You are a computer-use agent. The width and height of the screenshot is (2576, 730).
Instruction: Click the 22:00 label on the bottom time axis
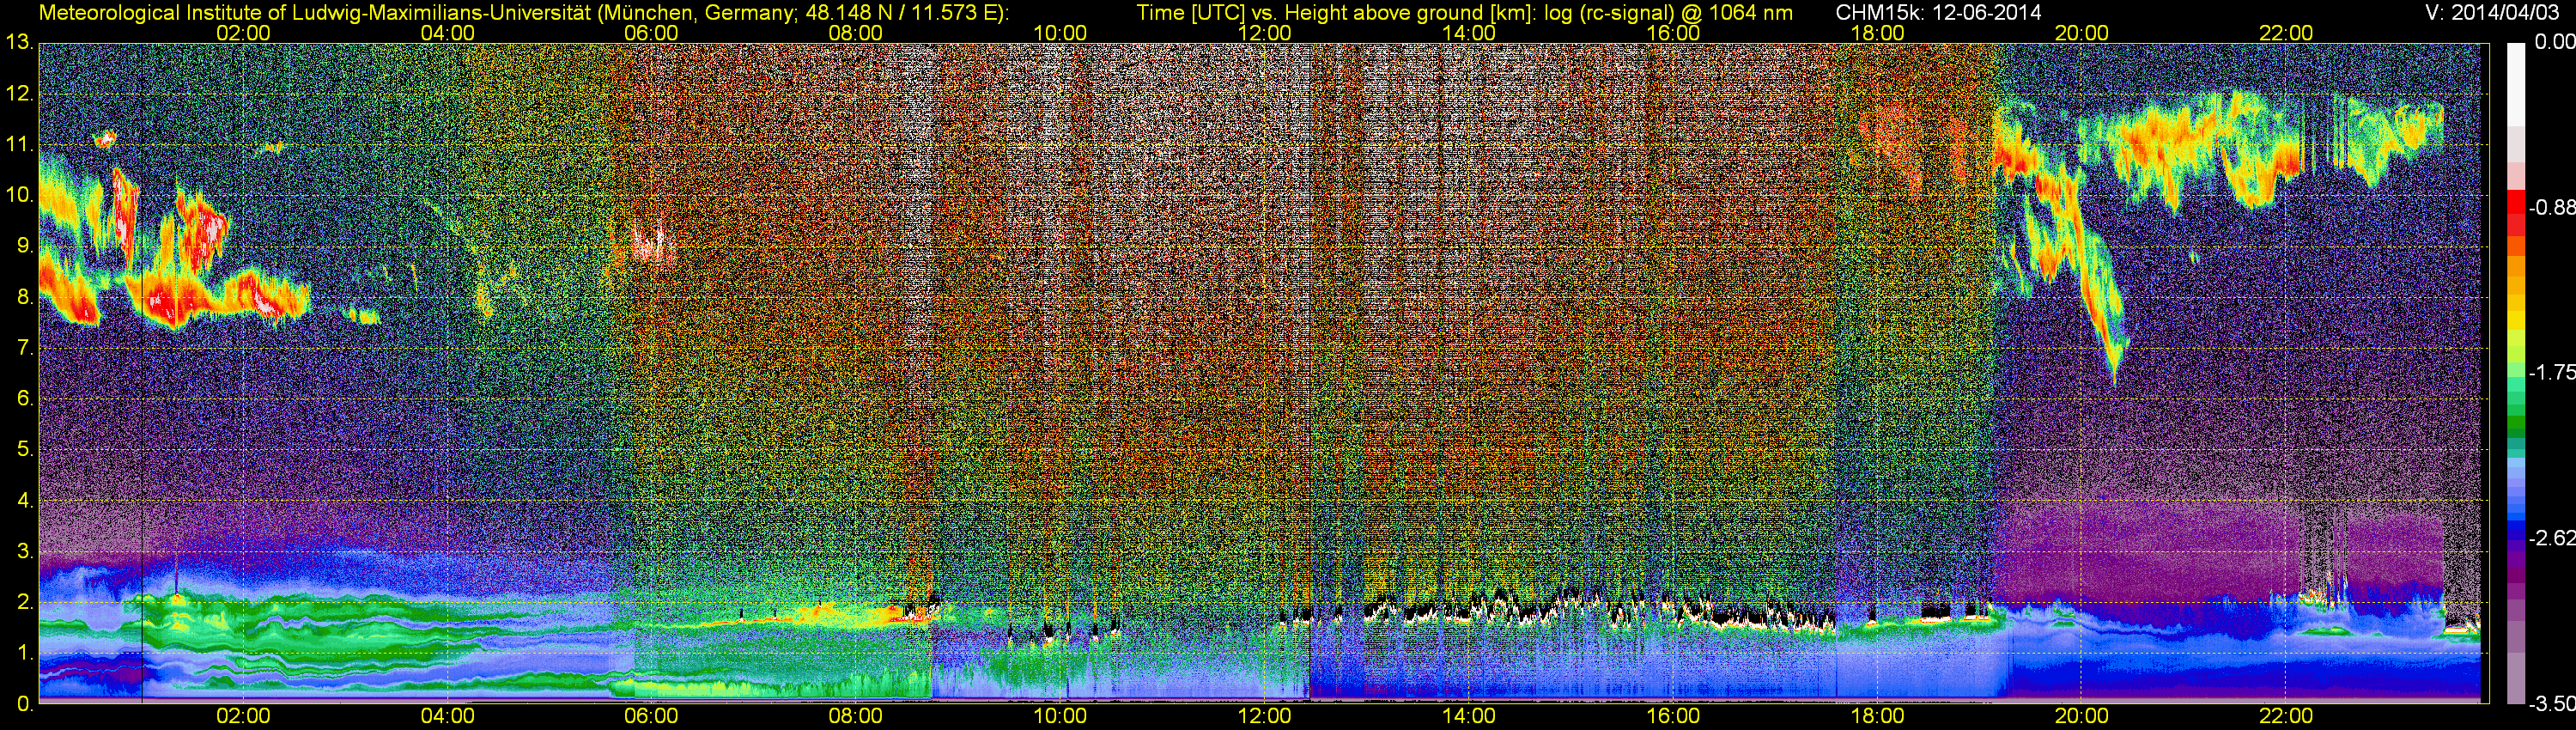pyautogui.click(x=2286, y=716)
